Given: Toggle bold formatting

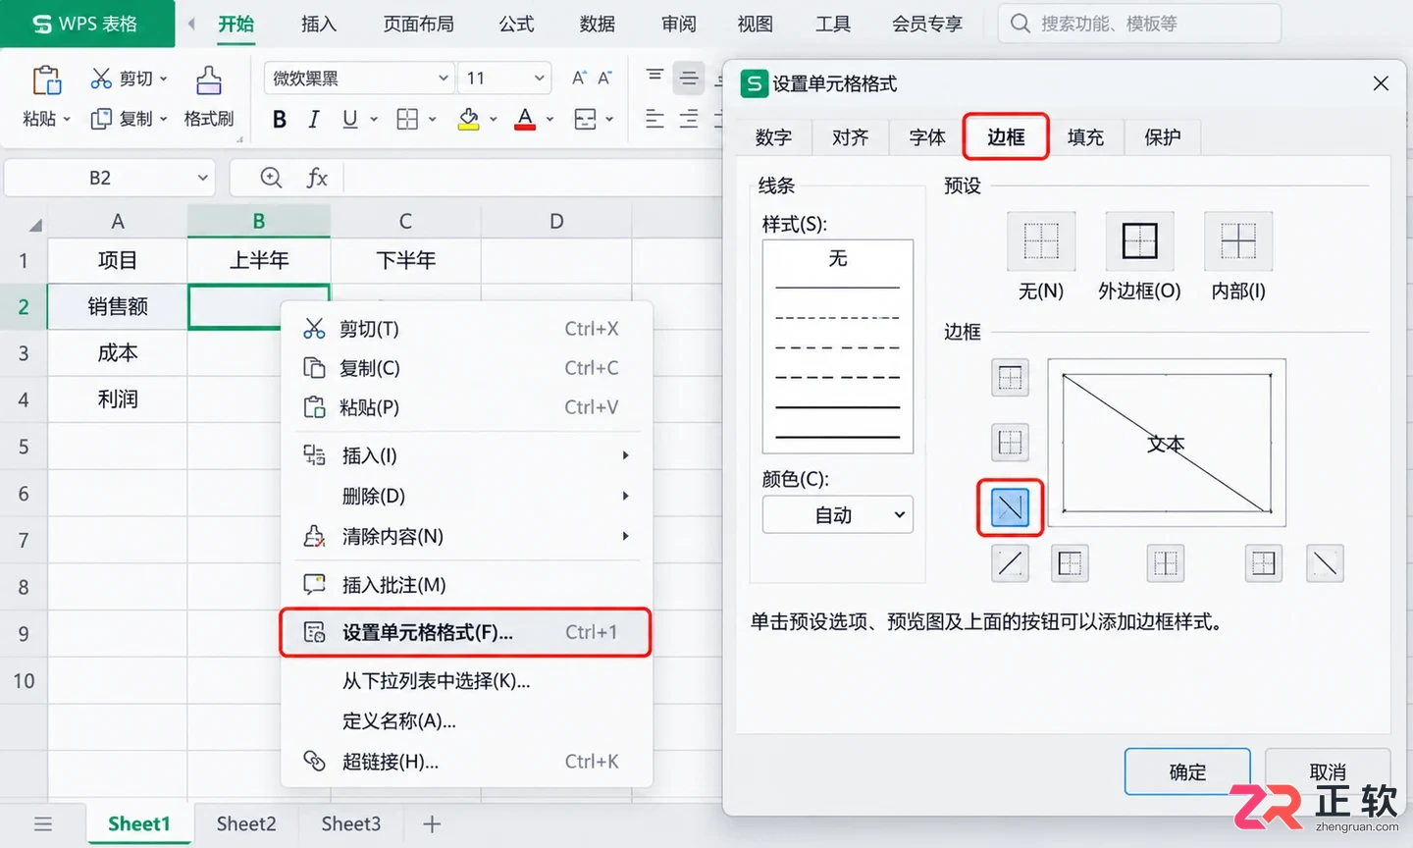Looking at the screenshot, I should pos(280,120).
